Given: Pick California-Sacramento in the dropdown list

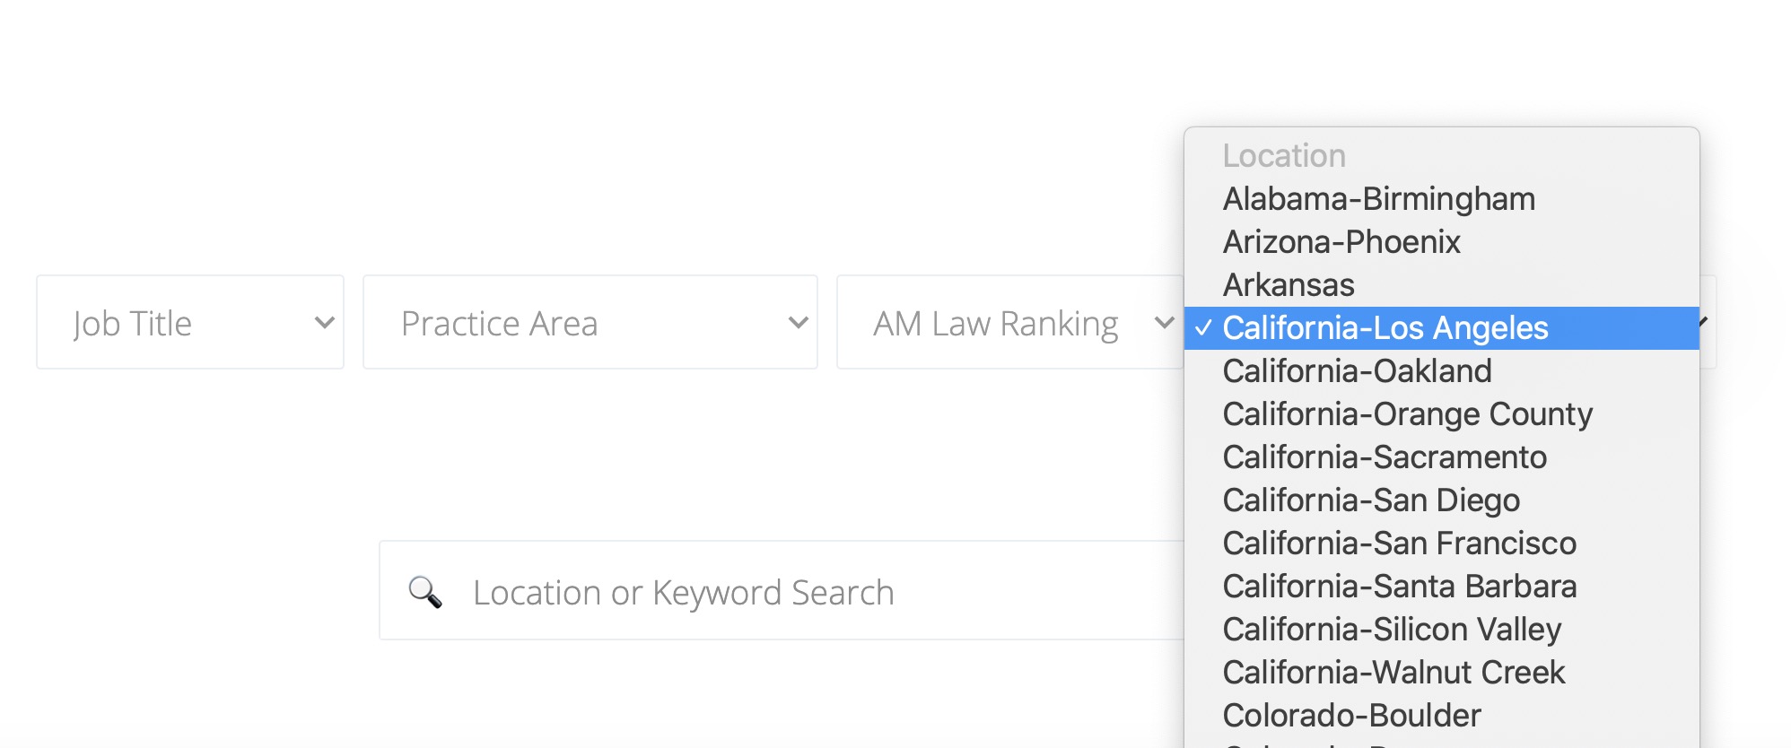Looking at the screenshot, I should click(1385, 457).
